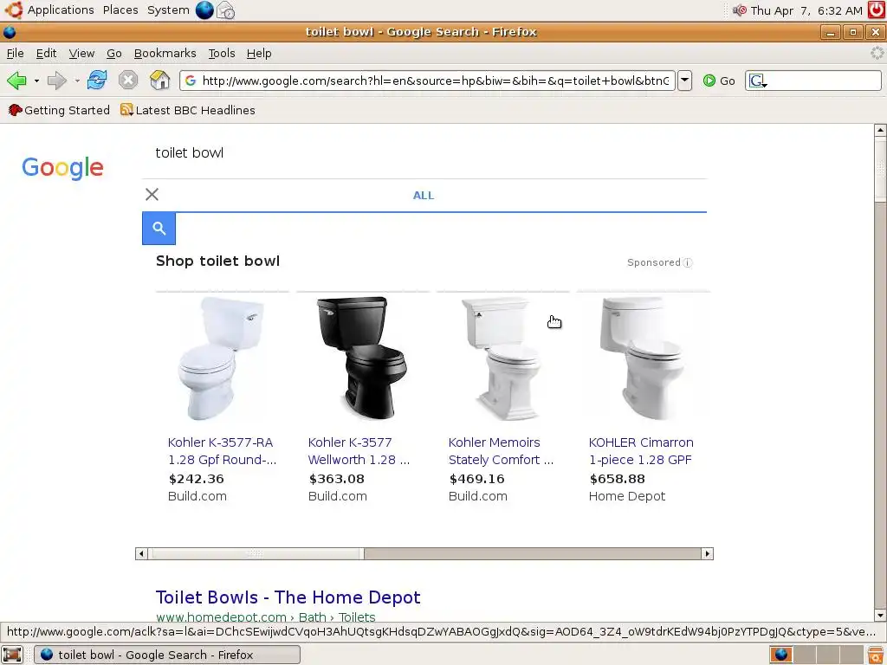
Task: Click the Home Depot seller text
Action: tap(627, 496)
